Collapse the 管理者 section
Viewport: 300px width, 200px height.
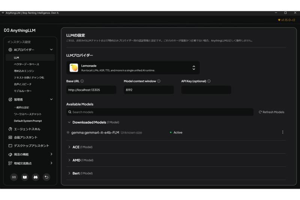click(51, 99)
